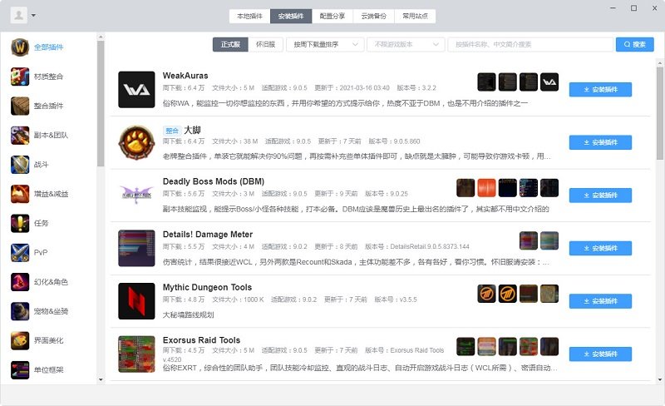Open the 材质整合 category icon
The height and width of the screenshot is (406, 665).
(20, 77)
